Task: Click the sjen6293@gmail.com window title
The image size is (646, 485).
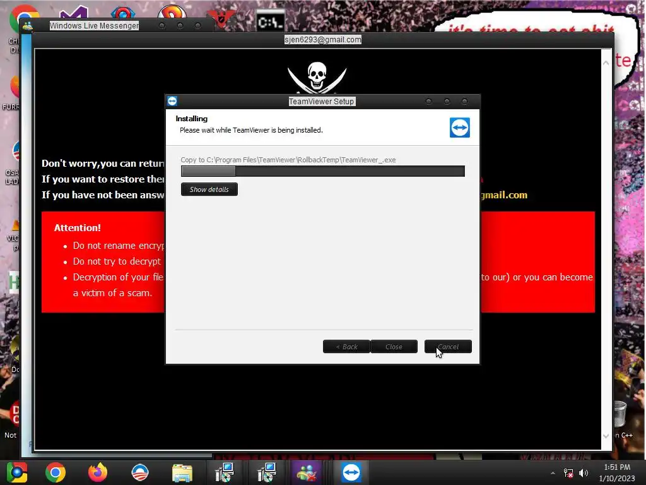Action: point(322,40)
